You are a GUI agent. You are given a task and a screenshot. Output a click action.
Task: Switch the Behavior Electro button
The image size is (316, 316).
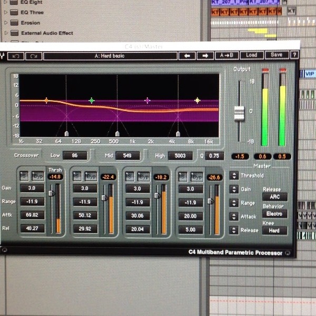point(274,214)
